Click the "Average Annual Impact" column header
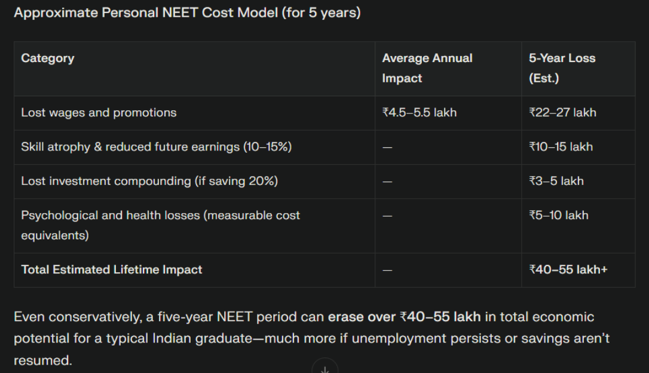Screen dimensions: 649x373 tap(427, 68)
